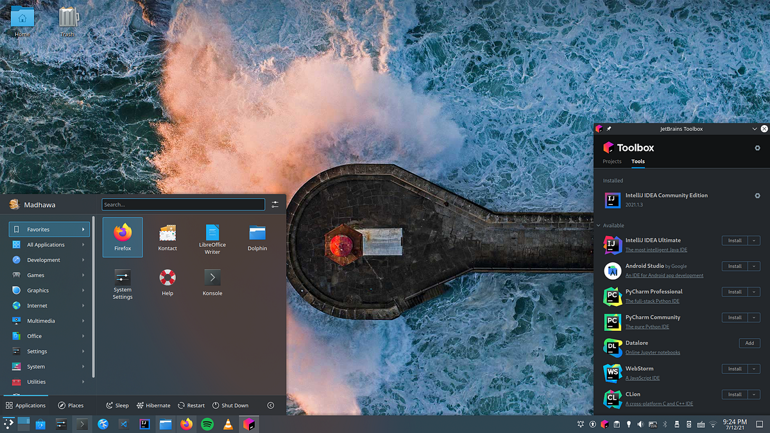Open the Install dropdown for IntelliJ IDEA Ultimate

[753, 240]
